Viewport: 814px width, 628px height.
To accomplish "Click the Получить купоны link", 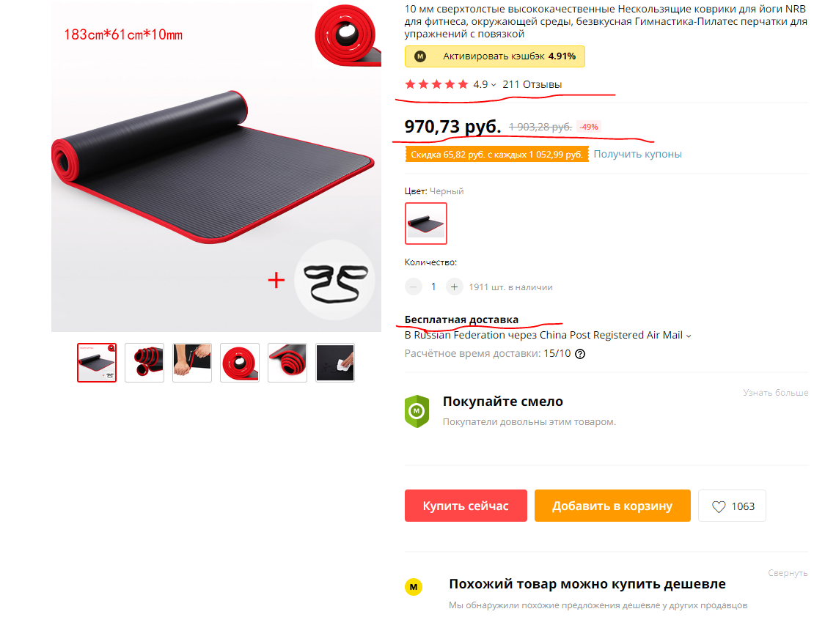I will pos(637,154).
